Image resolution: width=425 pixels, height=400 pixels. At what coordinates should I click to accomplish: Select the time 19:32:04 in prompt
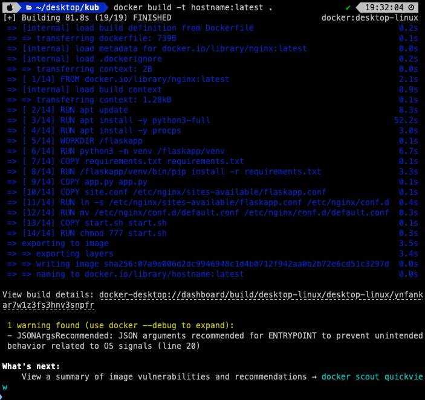[x=384, y=8]
